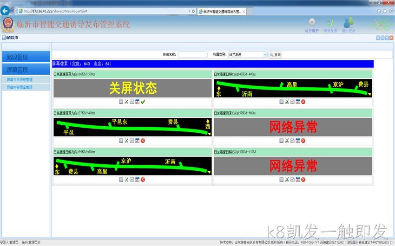Click green checkmark under 菏泽方向116KM+500m panel
This screenshot has height=246, width=395.
[x=143, y=102]
